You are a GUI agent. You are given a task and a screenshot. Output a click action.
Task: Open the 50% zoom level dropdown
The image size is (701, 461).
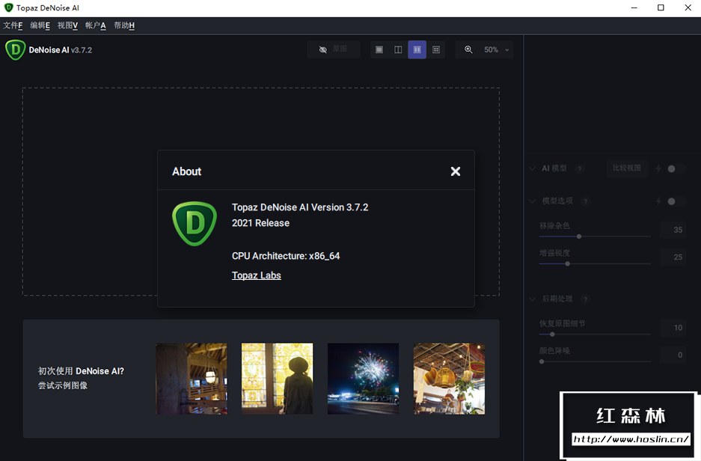click(x=496, y=49)
